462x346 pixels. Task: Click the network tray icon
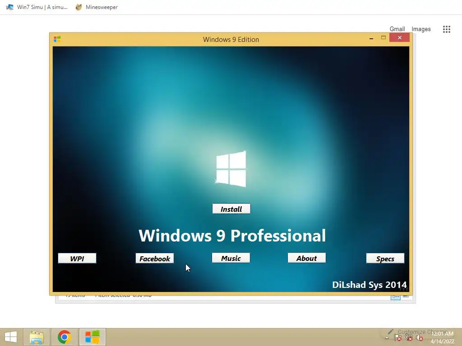pyautogui.click(x=409, y=338)
